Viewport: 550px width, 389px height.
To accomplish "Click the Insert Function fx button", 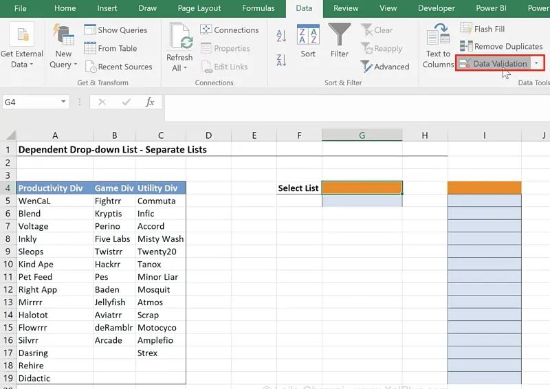I will 150,102.
